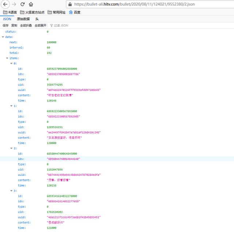The image size is (234, 232).
Task: Click the browser back arrow button
Action: [5, 4]
